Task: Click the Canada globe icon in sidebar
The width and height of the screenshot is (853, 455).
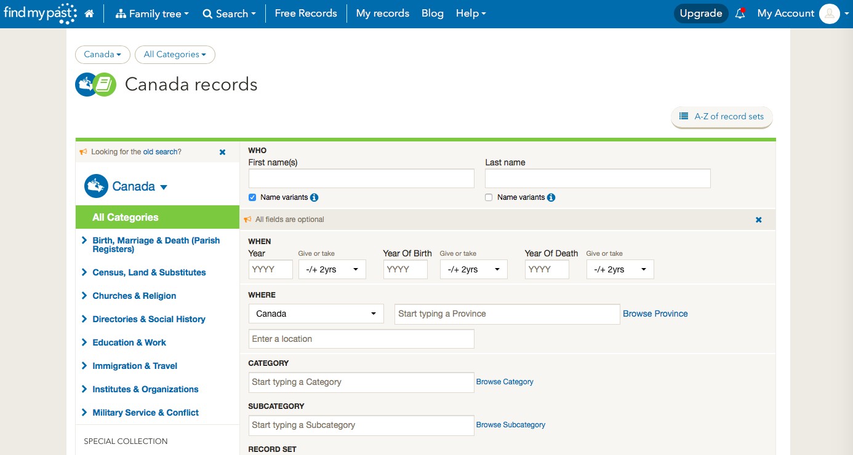Action: [x=96, y=186]
